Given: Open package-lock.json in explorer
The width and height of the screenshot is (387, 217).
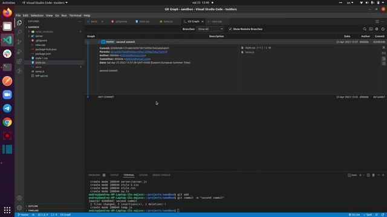Looking at the screenshot, I should tap(46, 49).
